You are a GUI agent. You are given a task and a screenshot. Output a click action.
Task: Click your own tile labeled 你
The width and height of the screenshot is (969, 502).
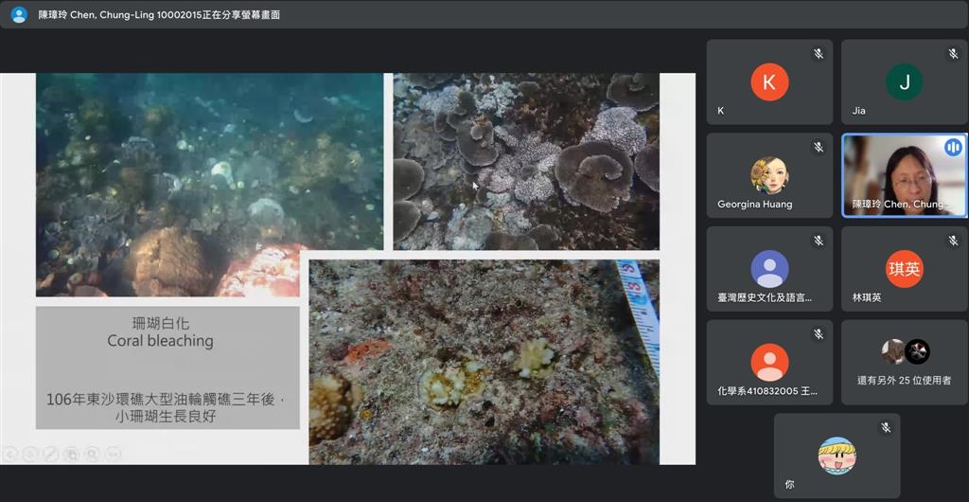coord(837,456)
